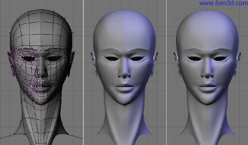Pick the top vertex on the right head
The width and height of the screenshot is (248, 145).
coord(207,10)
